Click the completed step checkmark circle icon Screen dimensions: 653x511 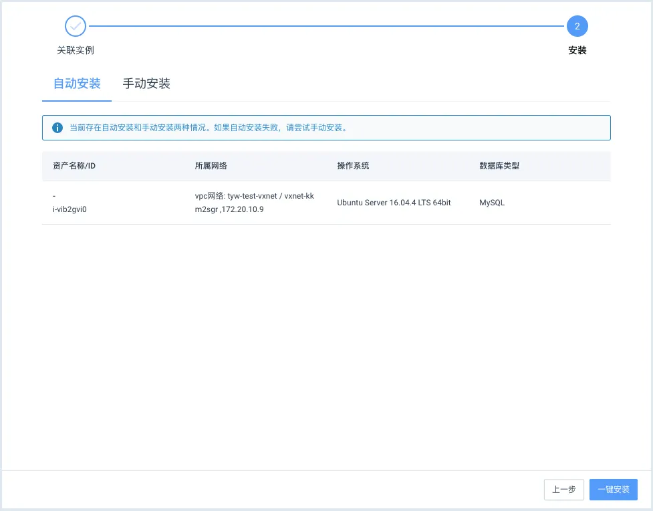click(76, 27)
